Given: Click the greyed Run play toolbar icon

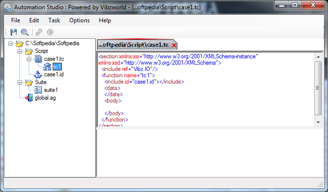Looking at the screenshot, I should (x=50, y=32).
